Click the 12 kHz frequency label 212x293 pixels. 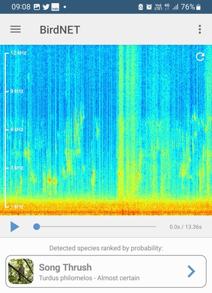point(18,53)
